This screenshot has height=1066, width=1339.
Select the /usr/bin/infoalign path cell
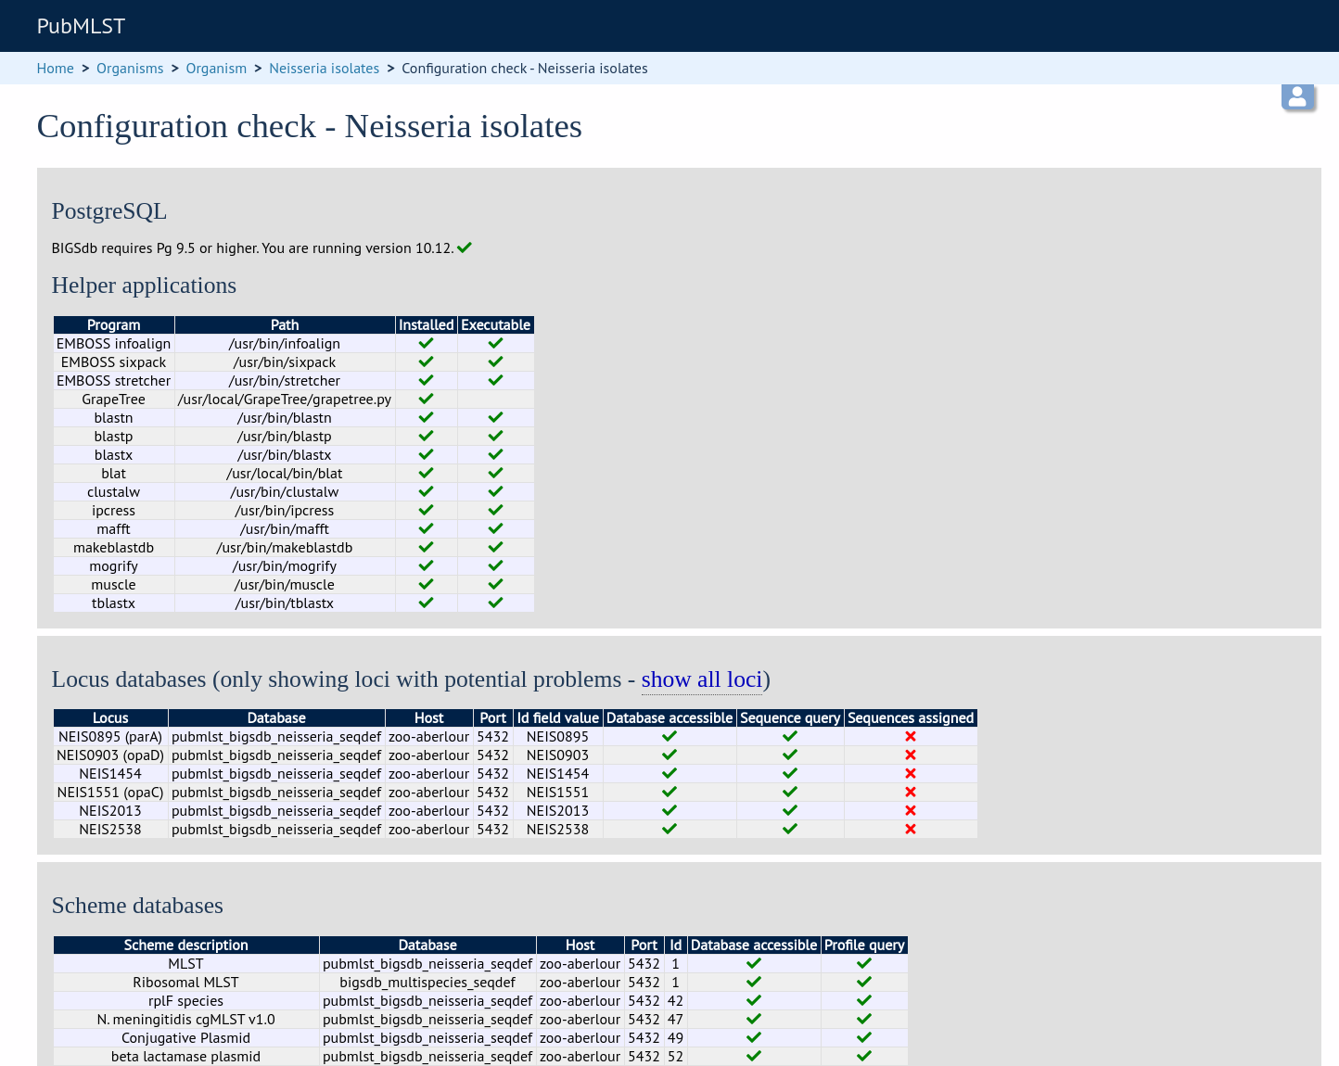[285, 343]
